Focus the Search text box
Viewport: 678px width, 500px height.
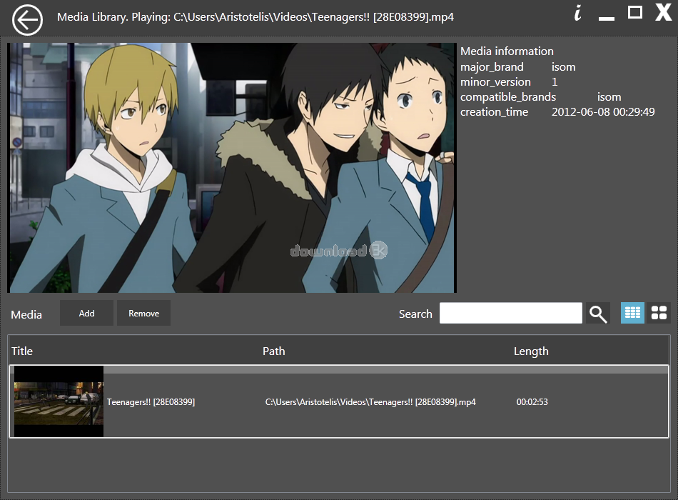click(511, 313)
